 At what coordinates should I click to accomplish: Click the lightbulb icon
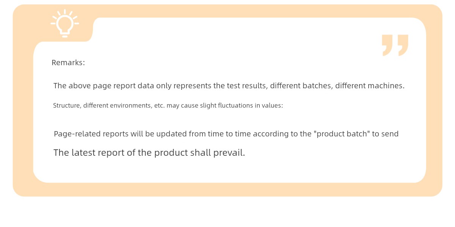65,23
